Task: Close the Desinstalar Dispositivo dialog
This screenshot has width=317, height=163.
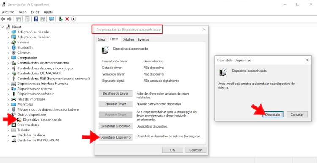Action: (307, 60)
